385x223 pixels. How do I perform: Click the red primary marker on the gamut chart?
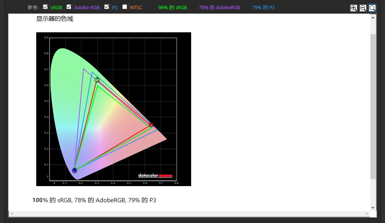tap(151, 125)
